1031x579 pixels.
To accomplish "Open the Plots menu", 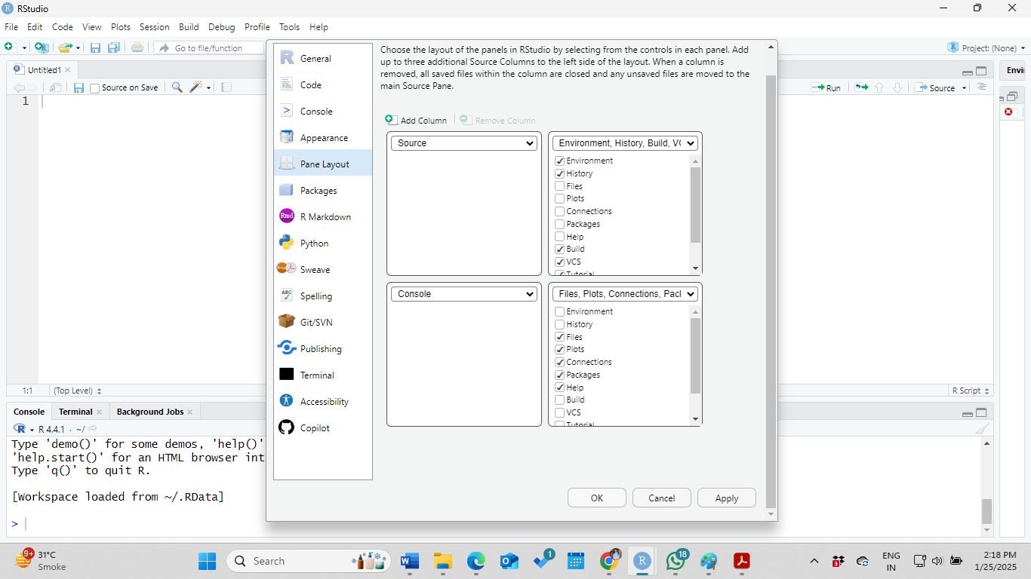I will pyautogui.click(x=121, y=26).
